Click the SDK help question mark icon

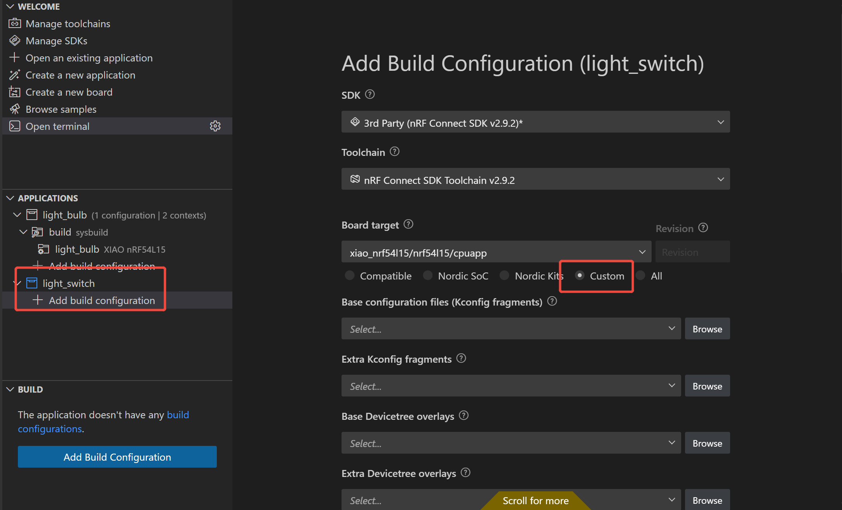(x=370, y=94)
